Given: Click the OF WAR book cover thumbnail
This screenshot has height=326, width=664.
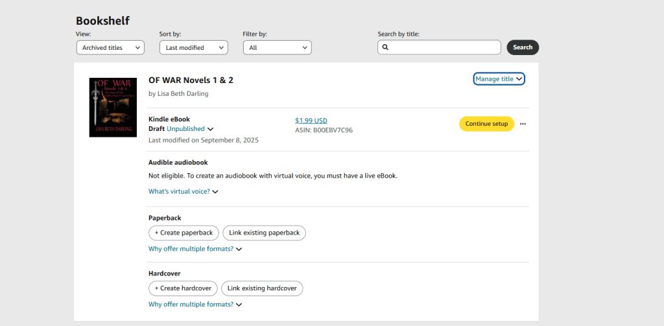Looking at the screenshot, I should point(113,107).
